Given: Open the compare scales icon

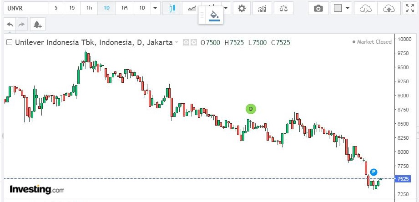Looking at the screenshot, I should (283, 8).
